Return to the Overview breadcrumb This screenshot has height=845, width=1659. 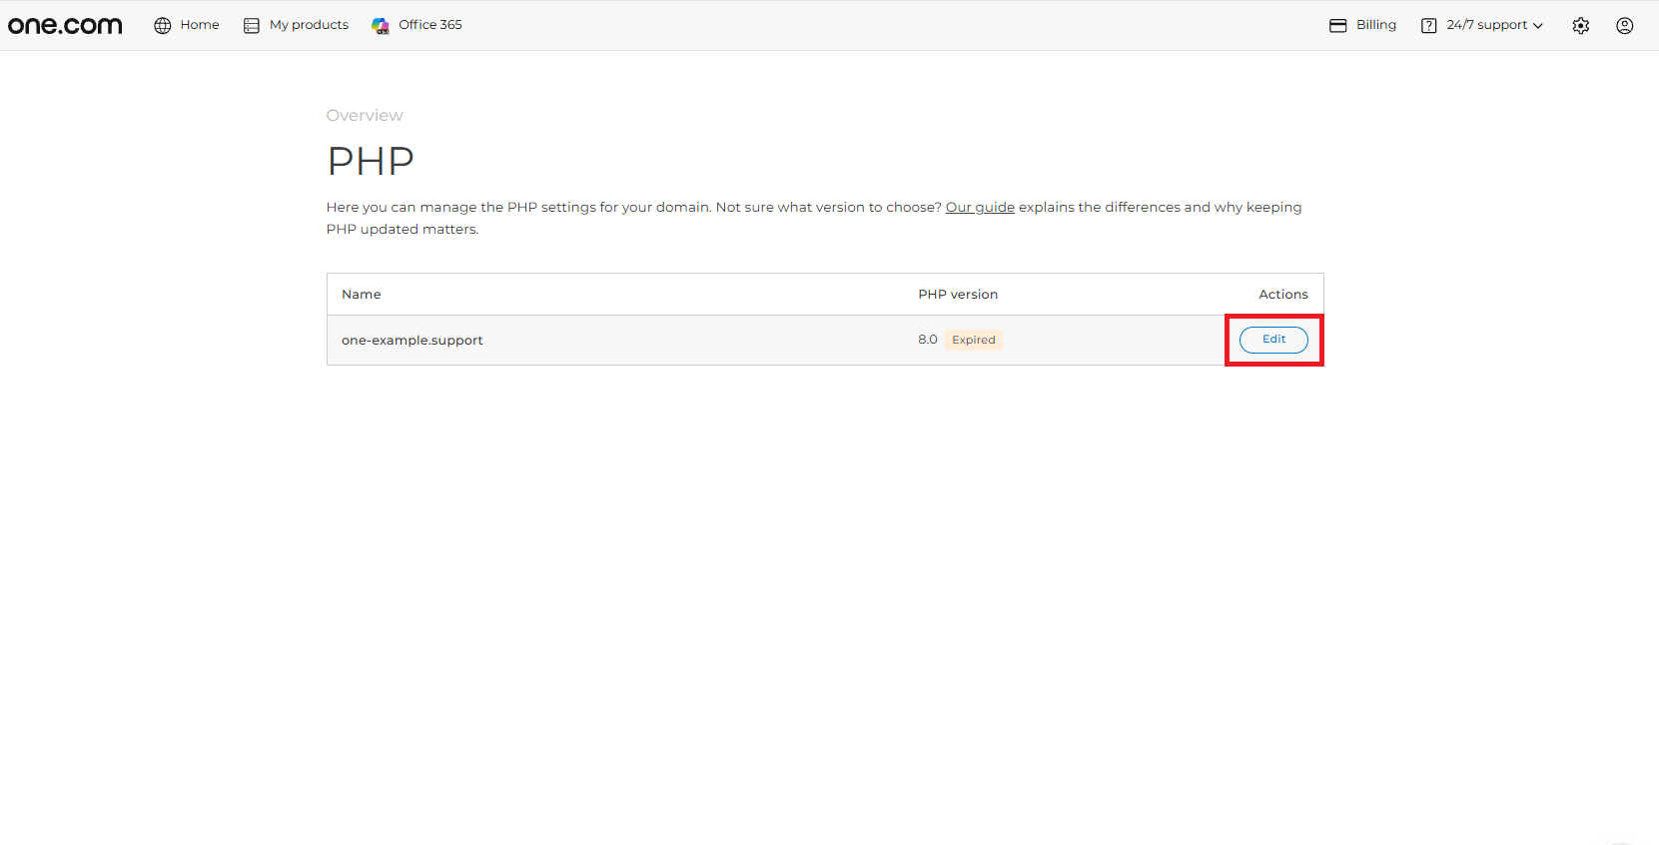[x=365, y=116]
